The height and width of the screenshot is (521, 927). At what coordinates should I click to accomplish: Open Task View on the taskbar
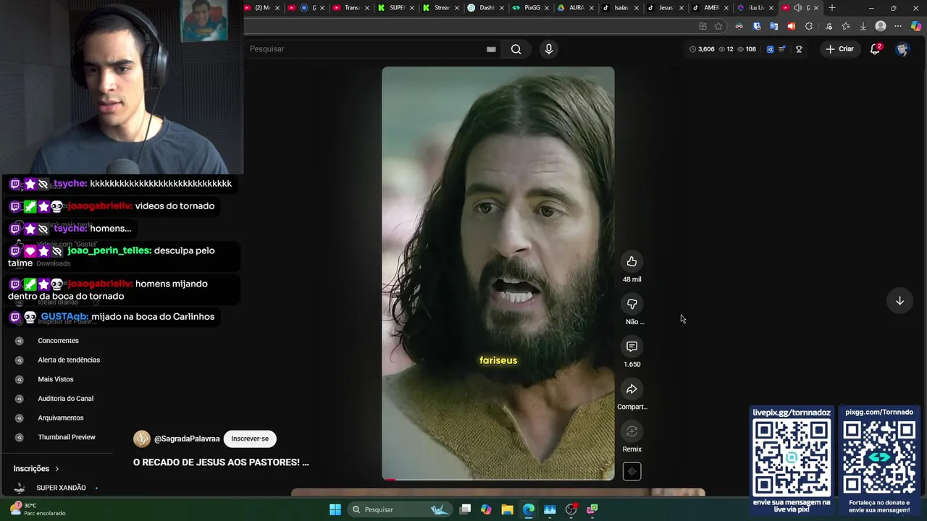(465, 509)
